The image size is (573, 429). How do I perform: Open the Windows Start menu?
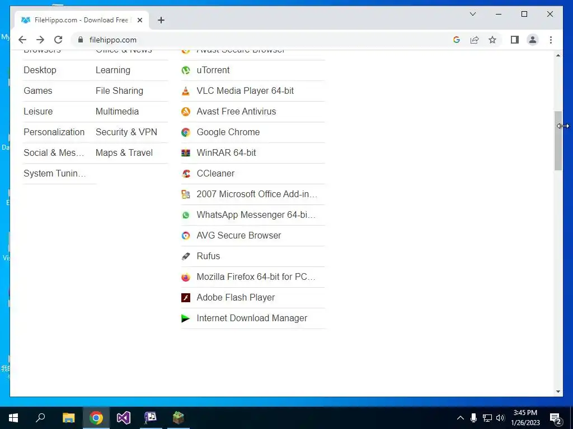click(13, 418)
